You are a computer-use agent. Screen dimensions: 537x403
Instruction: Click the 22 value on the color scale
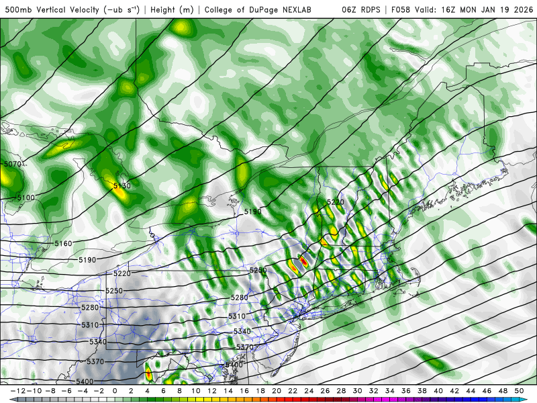pyautogui.click(x=293, y=391)
